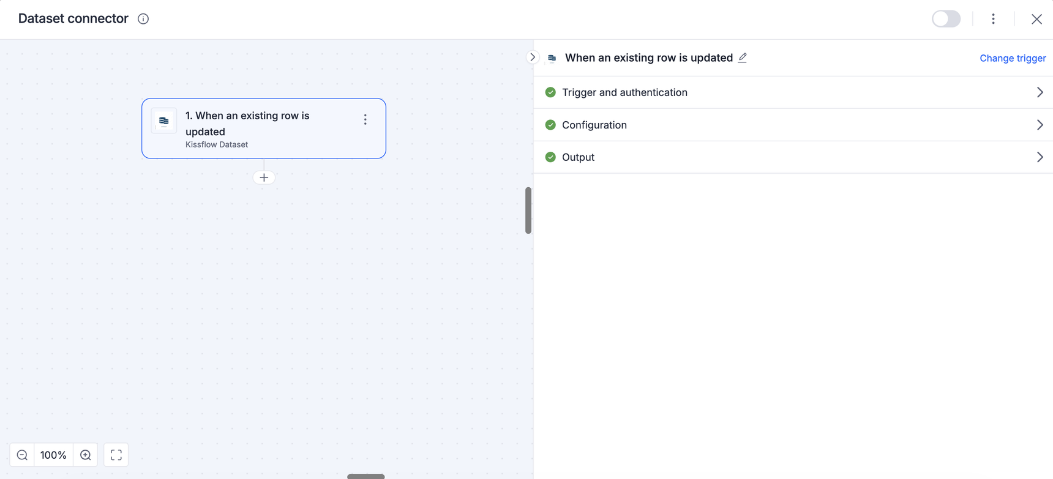Image resolution: width=1053 pixels, height=479 pixels.
Task: Edit the trigger name with the pencil icon
Action: pyautogui.click(x=743, y=58)
